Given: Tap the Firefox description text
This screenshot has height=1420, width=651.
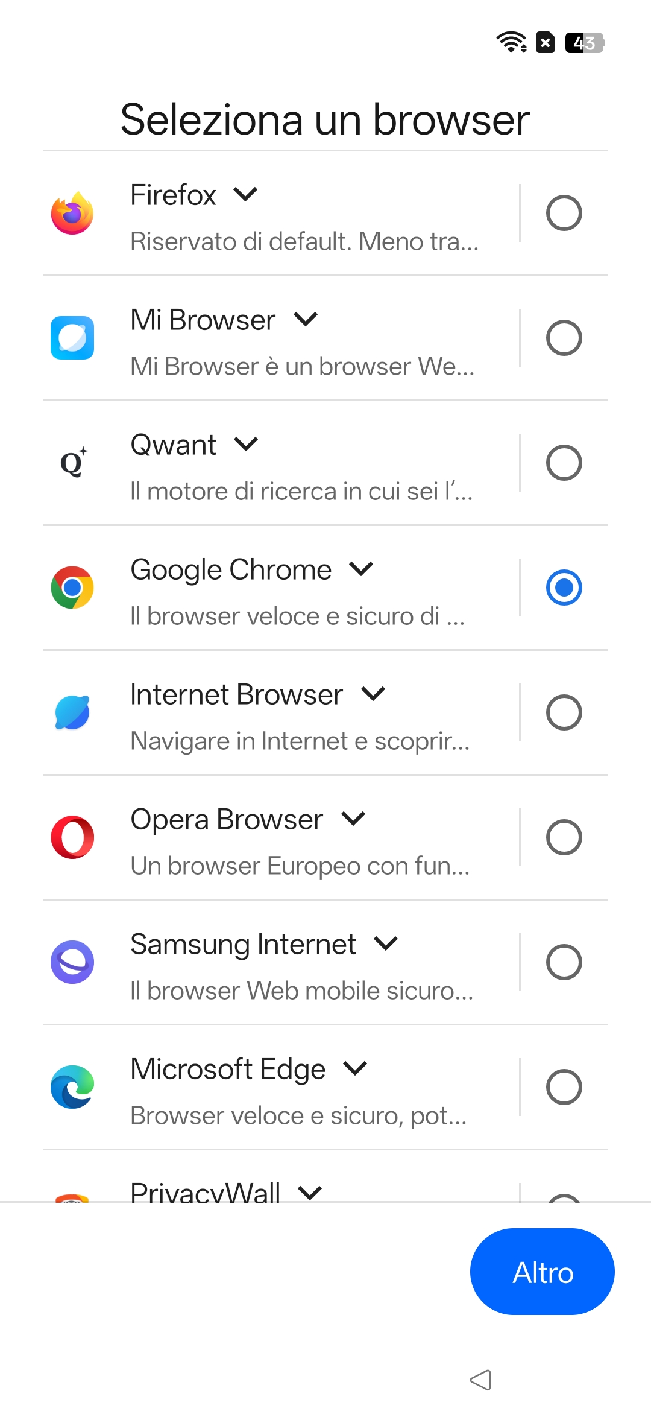Looking at the screenshot, I should click(x=304, y=242).
